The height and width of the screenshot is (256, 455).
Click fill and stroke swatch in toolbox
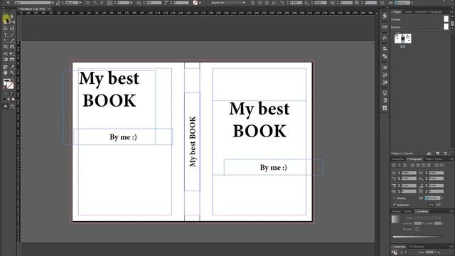9,84
